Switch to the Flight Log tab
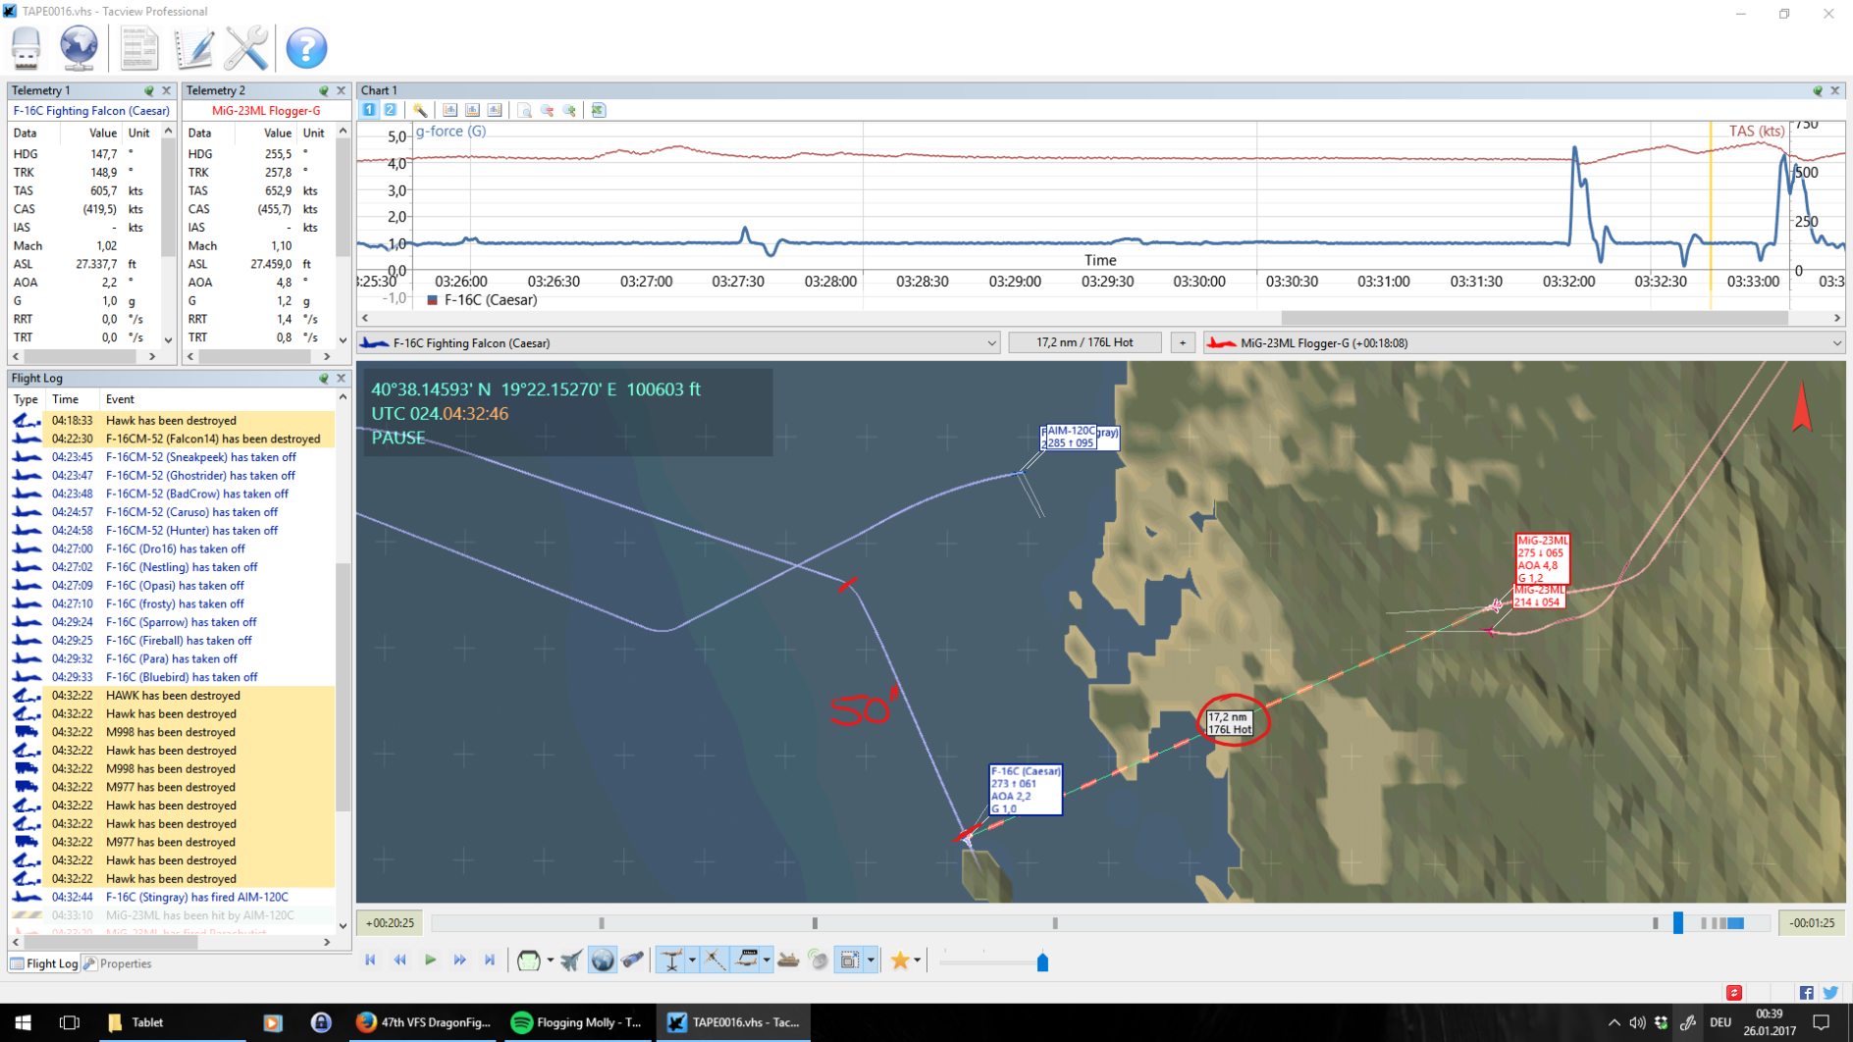Image resolution: width=1853 pixels, height=1042 pixels. [44, 964]
